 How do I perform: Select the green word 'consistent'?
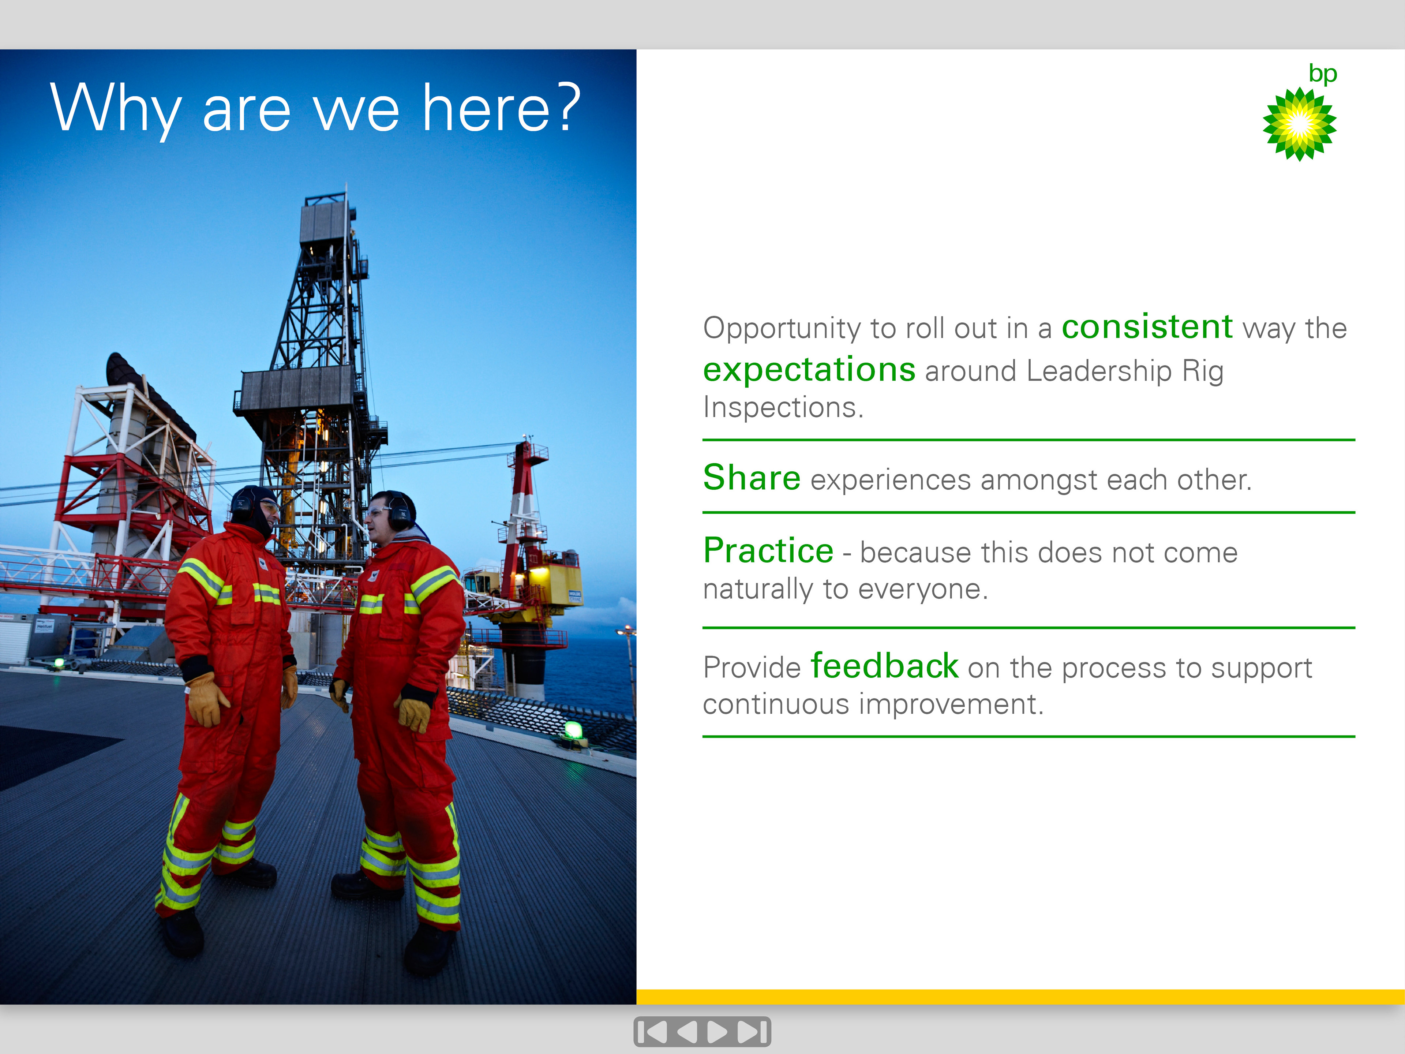pos(1147,327)
